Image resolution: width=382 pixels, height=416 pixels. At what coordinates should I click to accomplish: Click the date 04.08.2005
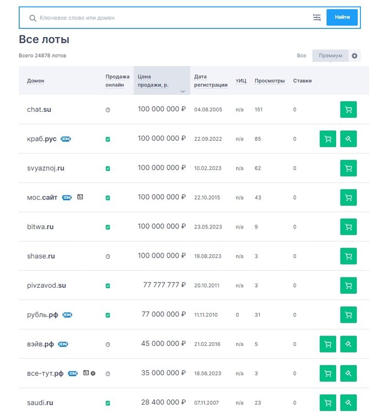pos(208,110)
